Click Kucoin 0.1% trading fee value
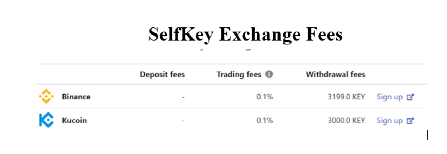This screenshot has width=447, height=154. 265,121
